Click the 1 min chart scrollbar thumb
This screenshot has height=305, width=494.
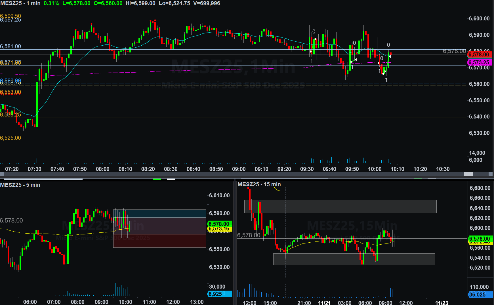(468, 174)
